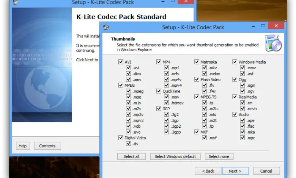Toggle the QuickTime group checkbox
The height and width of the screenshot is (178, 296).
point(159,91)
